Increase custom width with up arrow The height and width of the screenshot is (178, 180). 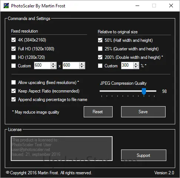(53, 64)
